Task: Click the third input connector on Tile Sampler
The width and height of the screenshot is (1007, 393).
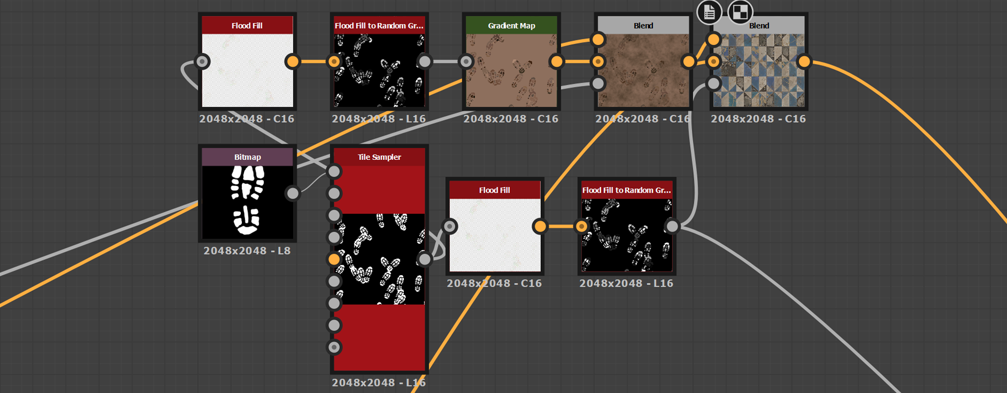Action: tap(334, 215)
